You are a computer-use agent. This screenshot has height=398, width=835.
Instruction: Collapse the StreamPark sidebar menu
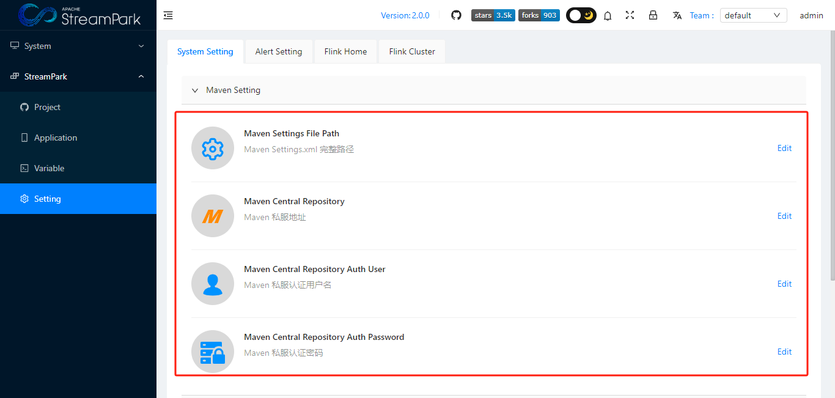[78, 76]
